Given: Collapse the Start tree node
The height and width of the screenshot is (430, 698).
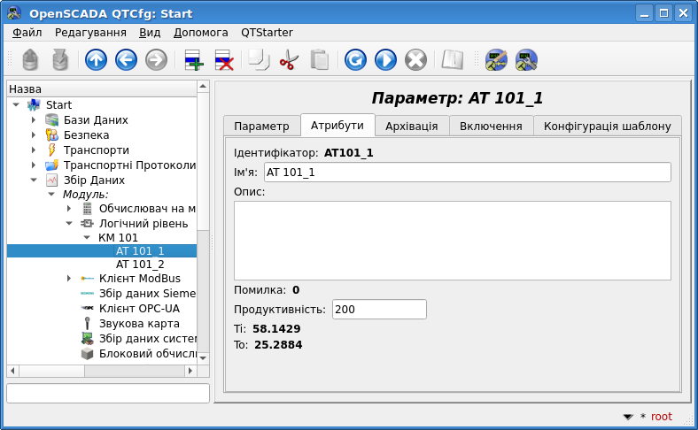Looking at the screenshot, I should (x=16, y=105).
